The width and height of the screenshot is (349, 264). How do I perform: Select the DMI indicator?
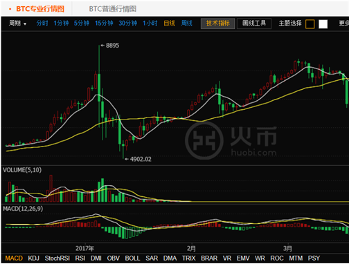pos(96,258)
